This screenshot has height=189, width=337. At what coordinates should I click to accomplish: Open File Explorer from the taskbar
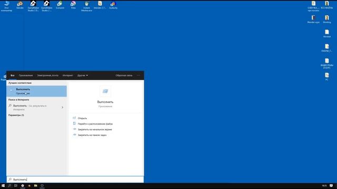(x=36, y=185)
